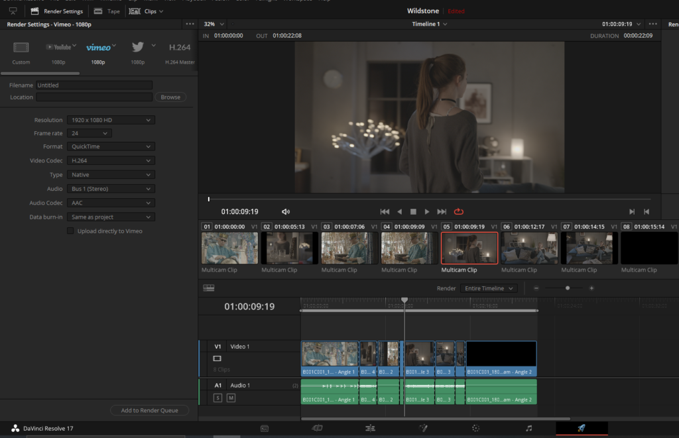Select clip 04 thumbnail at 01:00:09:09

point(410,248)
